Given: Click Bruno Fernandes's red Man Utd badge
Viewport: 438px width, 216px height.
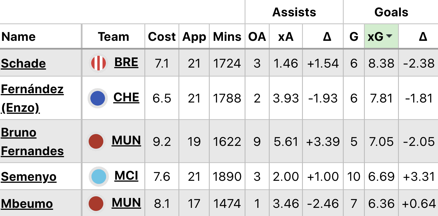Looking at the screenshot, I should point(96,141).
